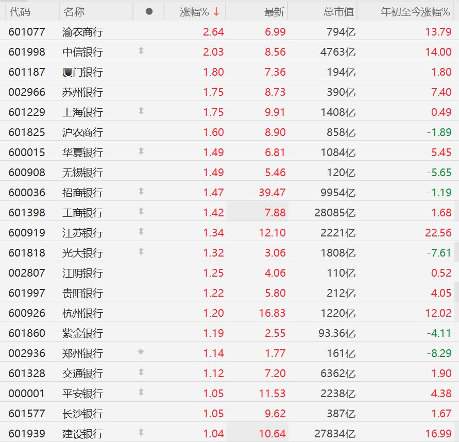Select stock code 601229
This screenshot has height=442, width=459.
(27, 112)
